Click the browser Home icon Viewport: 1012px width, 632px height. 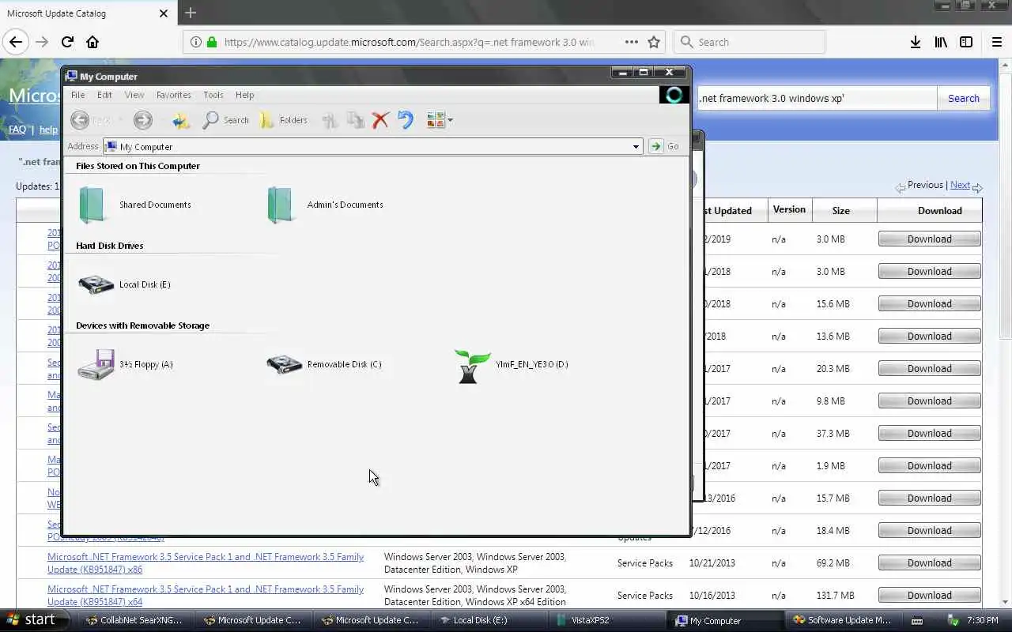pyautogui.click(x=93, y=42)
